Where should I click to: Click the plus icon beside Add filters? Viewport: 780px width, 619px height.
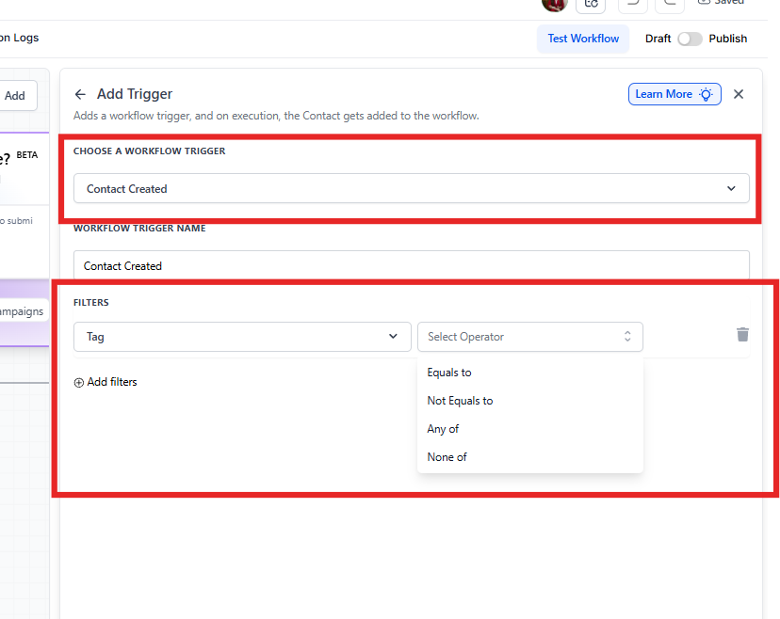[x=78, y=383]
